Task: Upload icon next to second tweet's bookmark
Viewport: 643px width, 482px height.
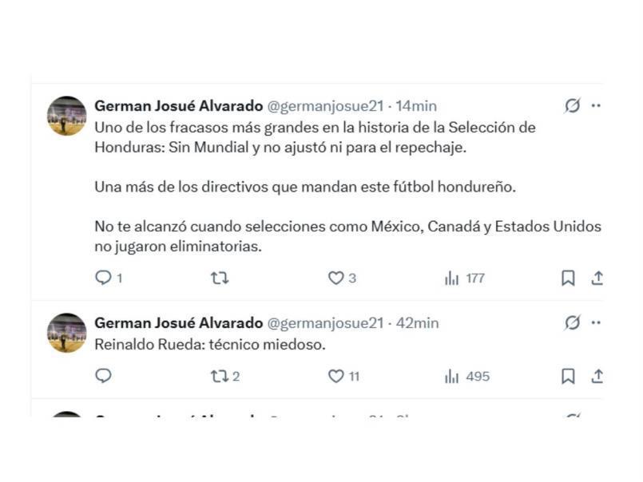Action: click(598, 376)
